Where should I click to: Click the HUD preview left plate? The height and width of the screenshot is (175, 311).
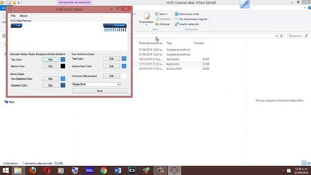click(17, 26)
